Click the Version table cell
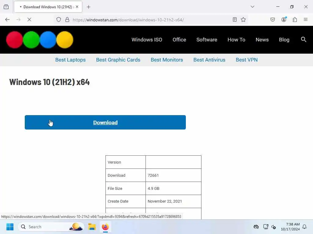The height and width of the screenshot is (234, 313). coord(126,162)
